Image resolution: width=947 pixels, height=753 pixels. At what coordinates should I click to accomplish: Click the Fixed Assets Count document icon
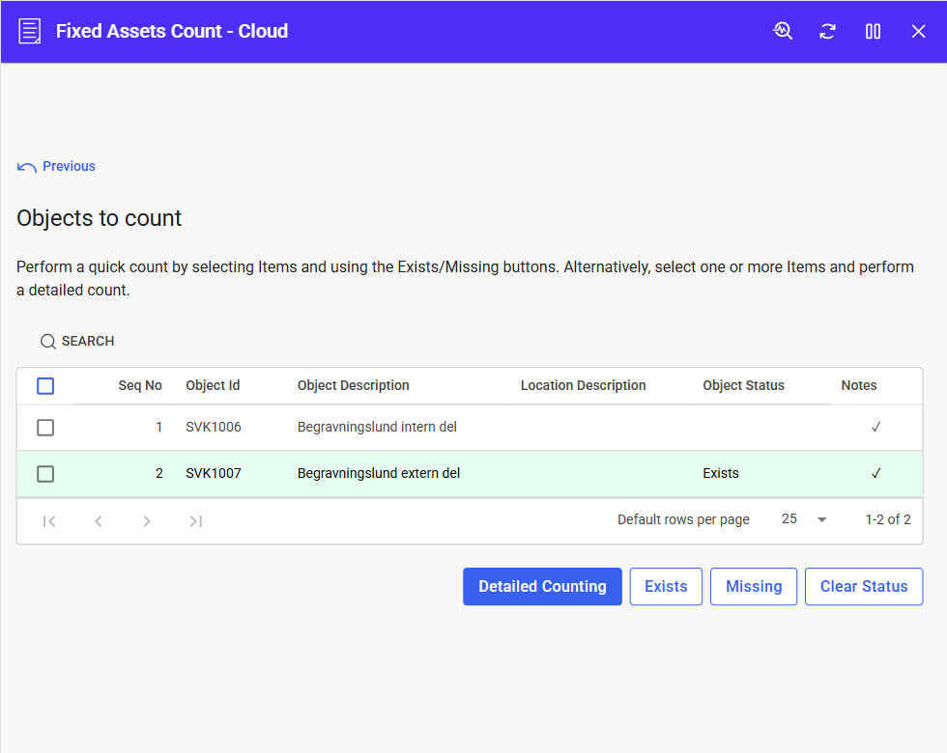point(30,31)
